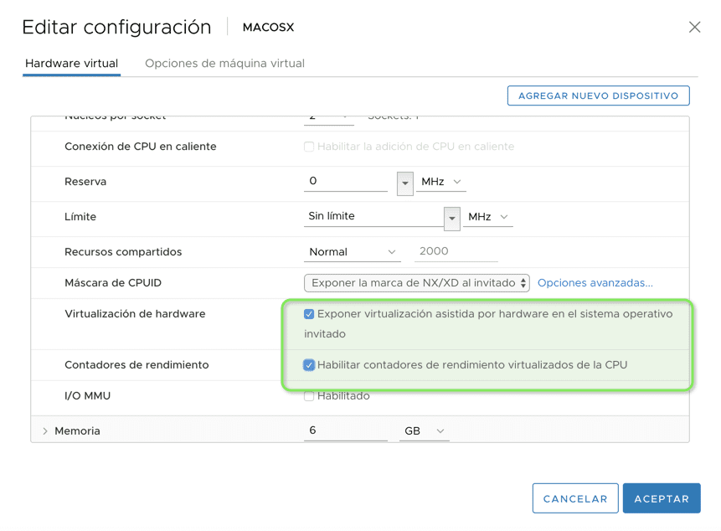Open the Recursos compartidos Normal dropdown

pos(353,251)
